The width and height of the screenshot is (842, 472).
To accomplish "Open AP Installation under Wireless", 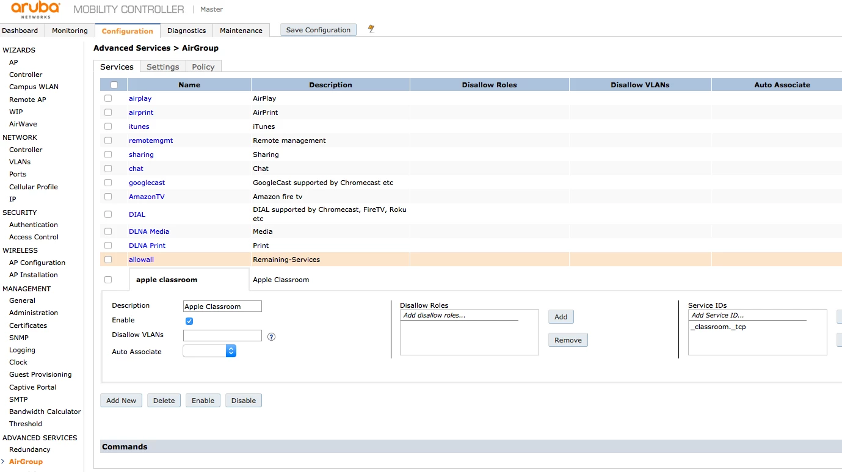I will point(34,275).
